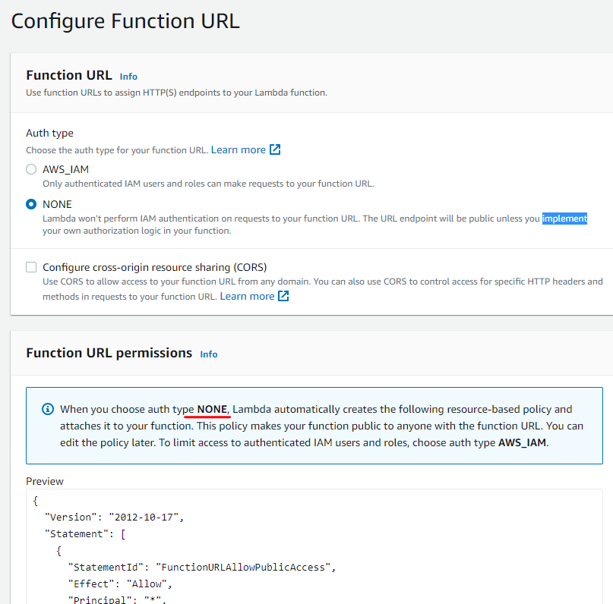Click underlined NONE text in the info notice
613x604 pixels.
pos(212,409)
